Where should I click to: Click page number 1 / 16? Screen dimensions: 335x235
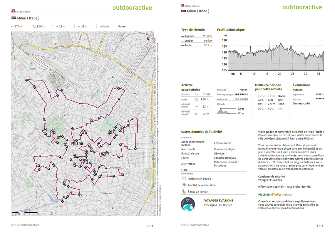pyautogui.click(x=150, y=226)
